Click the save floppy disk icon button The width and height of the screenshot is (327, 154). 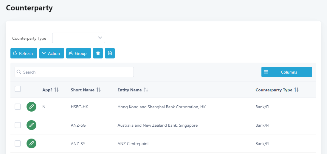point(110,53)
